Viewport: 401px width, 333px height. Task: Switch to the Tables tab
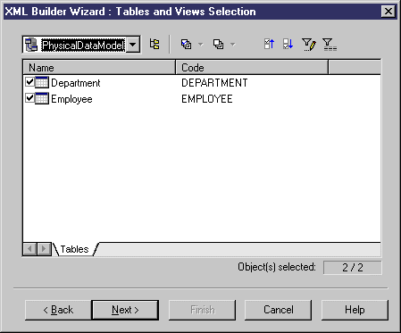pyautogui.click(x=74, y=249)
